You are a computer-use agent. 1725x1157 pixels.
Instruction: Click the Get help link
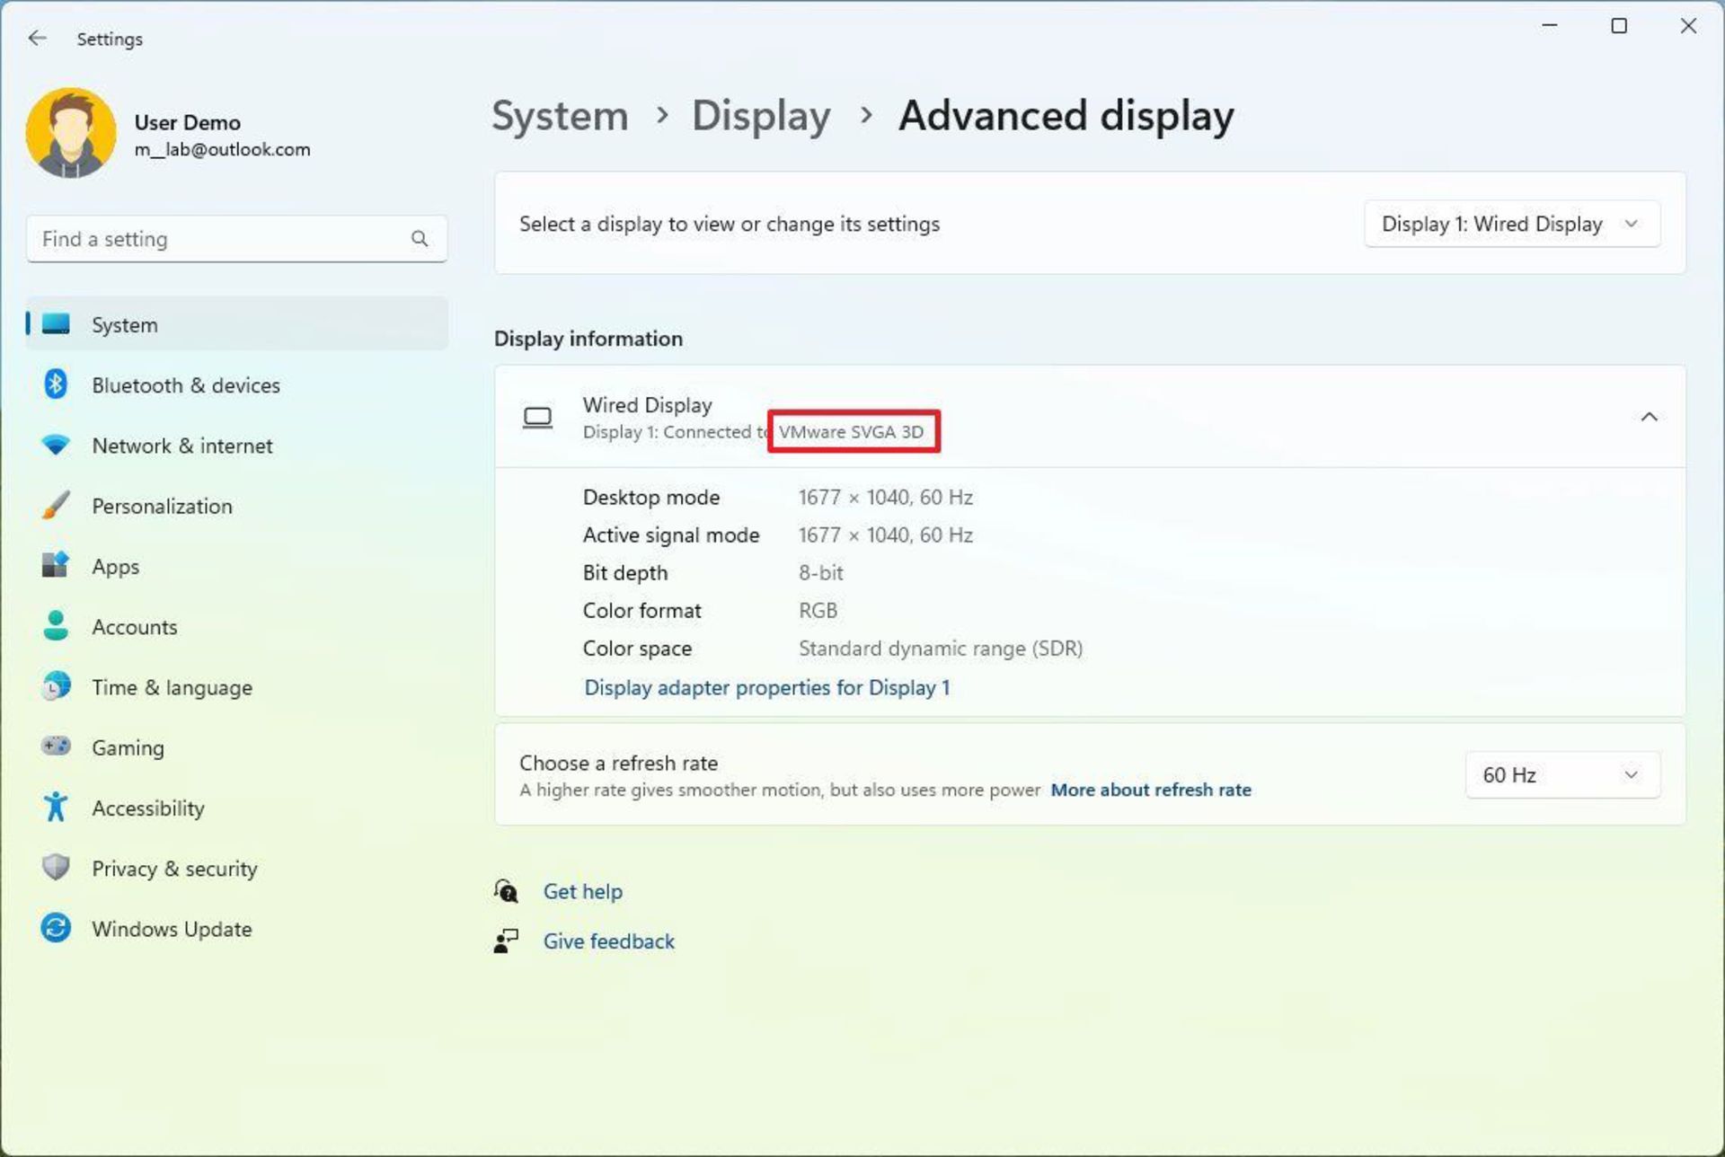coord(582,891)
